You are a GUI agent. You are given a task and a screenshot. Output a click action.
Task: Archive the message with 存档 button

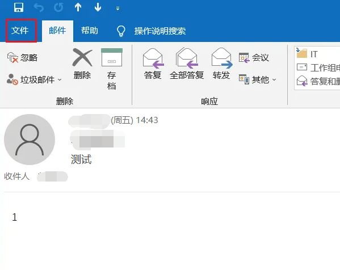click(112, 69)
